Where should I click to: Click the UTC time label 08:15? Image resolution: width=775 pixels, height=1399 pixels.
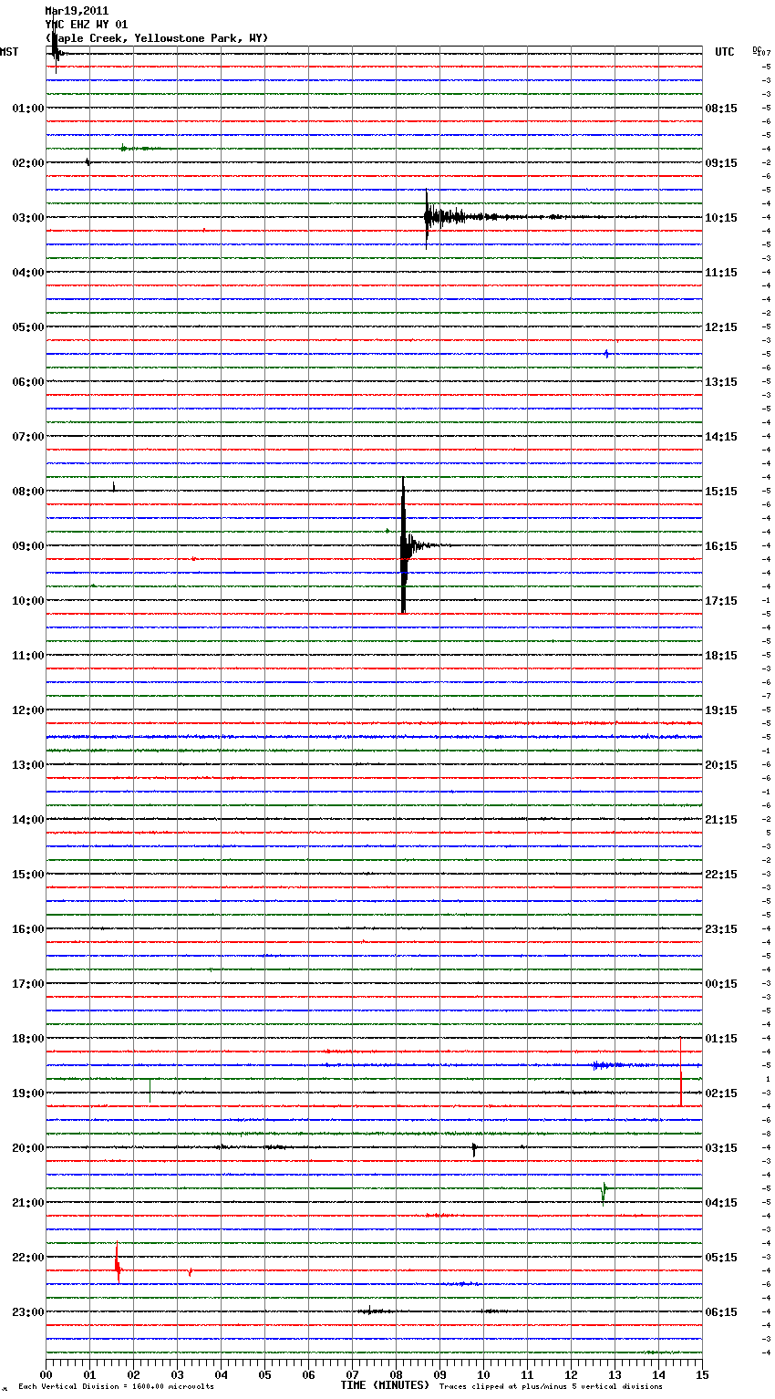tap(721, 109)
